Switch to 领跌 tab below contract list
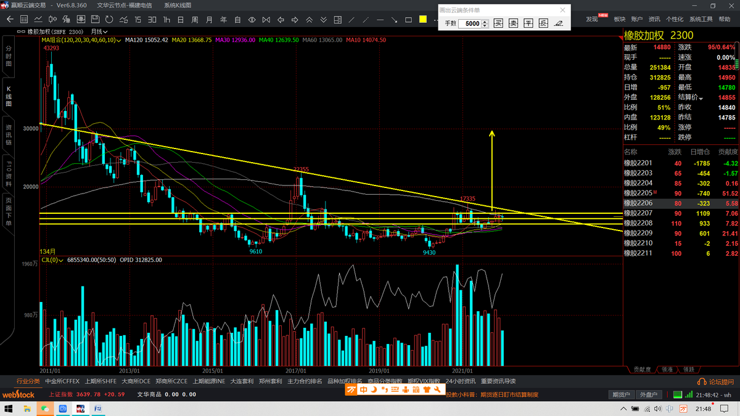The height and width of the screenshot is (416, 740). click(x=689, y=370)
